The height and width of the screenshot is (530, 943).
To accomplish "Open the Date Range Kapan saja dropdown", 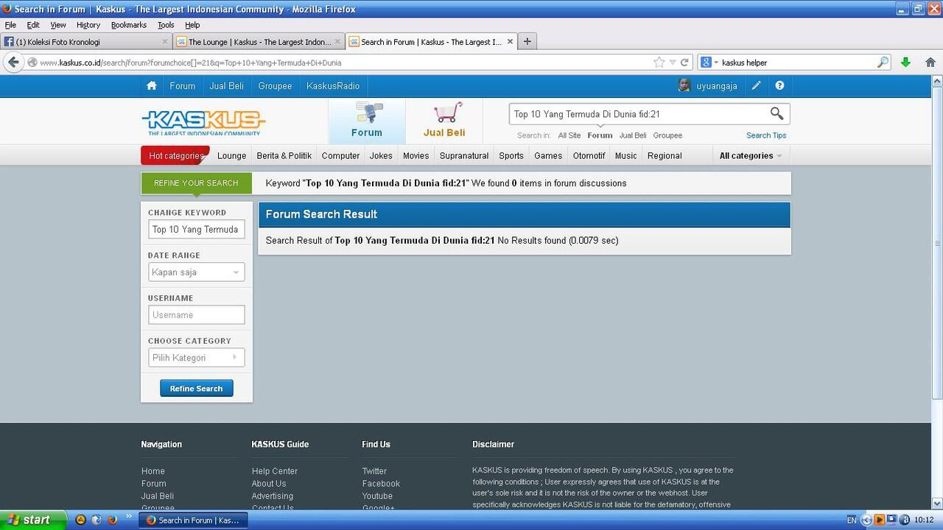I will point(196,272).
